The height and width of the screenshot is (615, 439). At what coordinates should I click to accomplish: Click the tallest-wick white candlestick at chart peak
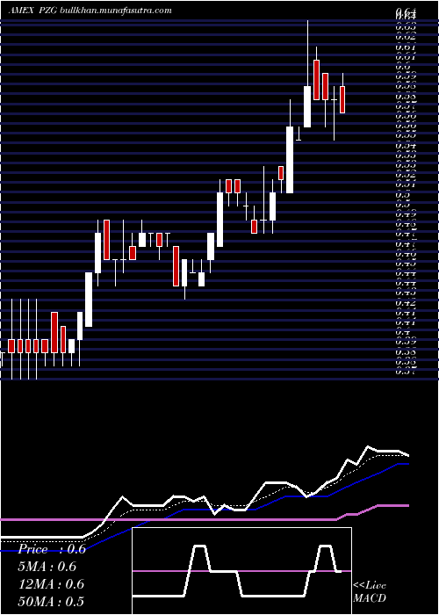click(307, 74)
